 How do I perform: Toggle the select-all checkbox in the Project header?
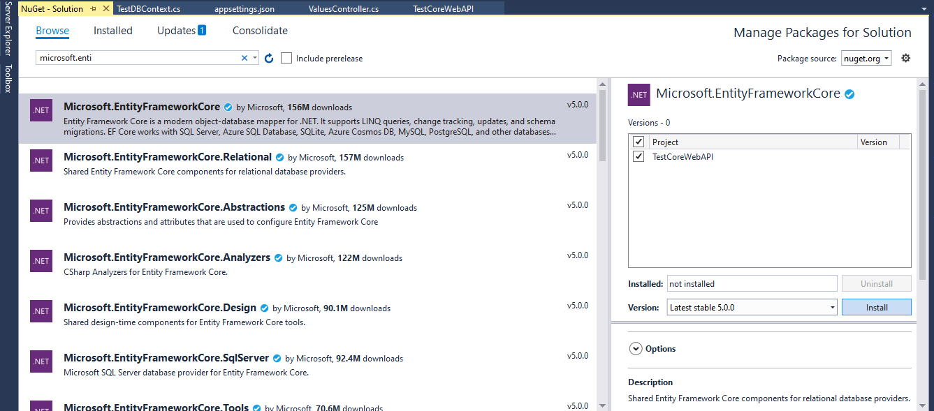639,142
